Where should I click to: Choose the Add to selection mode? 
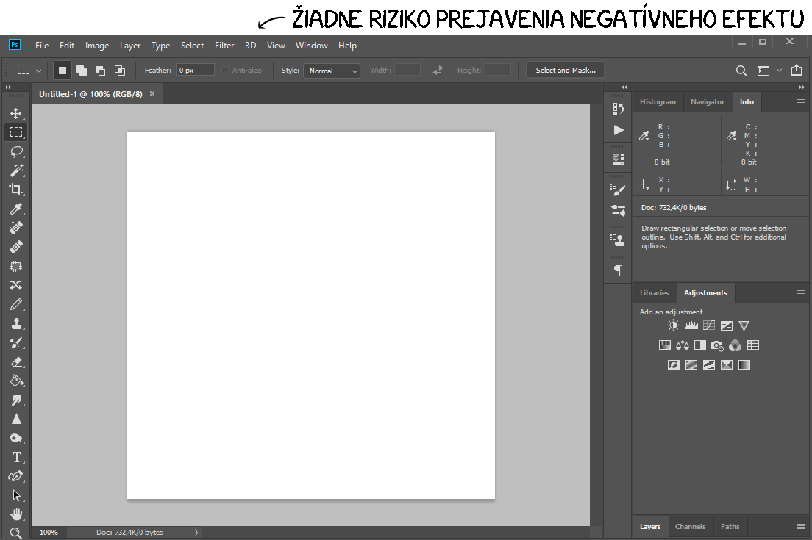point(81,71)
